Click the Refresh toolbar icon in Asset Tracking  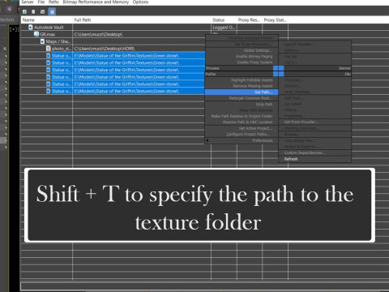tap(24, 11)
